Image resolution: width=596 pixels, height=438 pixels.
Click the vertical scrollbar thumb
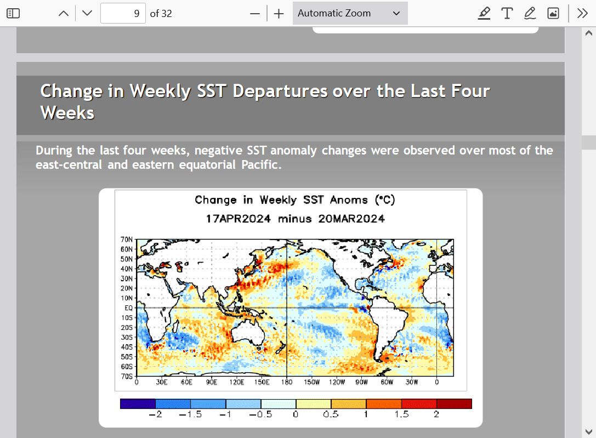pos(589,143)
